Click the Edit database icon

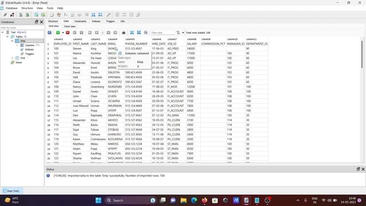pyautogui.click(x=27, y=15)
